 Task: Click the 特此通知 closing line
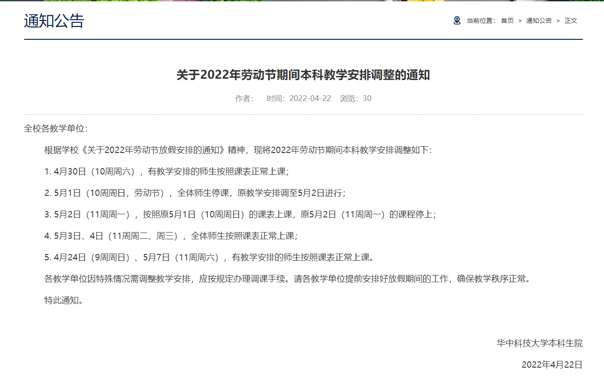[x=64, y=301]
